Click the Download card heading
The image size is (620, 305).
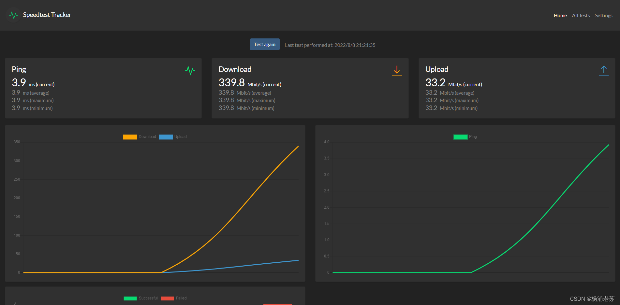tap(235, 69)
